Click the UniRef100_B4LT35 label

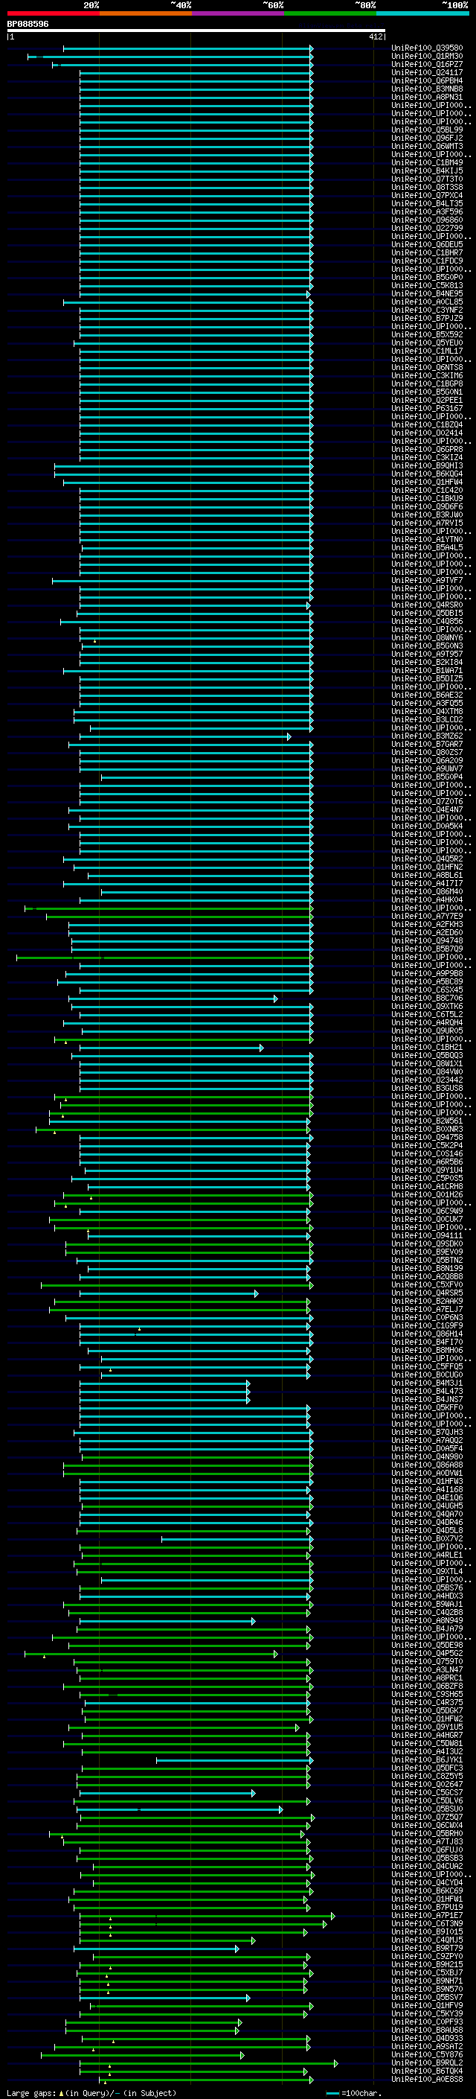(x=427, y=204)
